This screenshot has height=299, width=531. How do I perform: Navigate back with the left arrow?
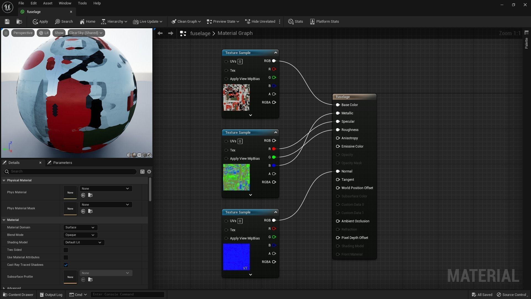pyautogui.click(x=160, y=33)
